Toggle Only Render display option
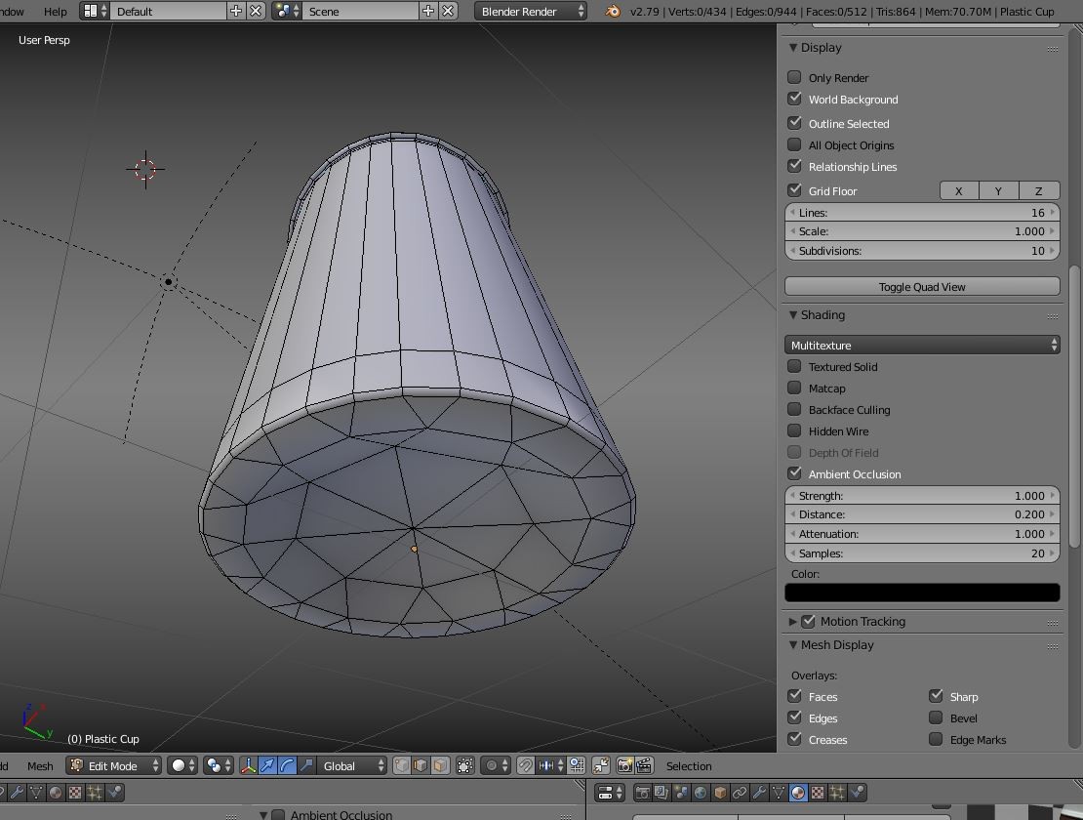Viewport: 1083px width, 820px height. pos(793,77)
